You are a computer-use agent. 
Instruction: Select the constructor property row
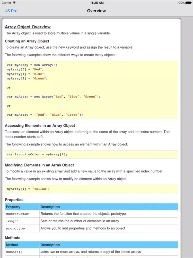pos(91,214)
